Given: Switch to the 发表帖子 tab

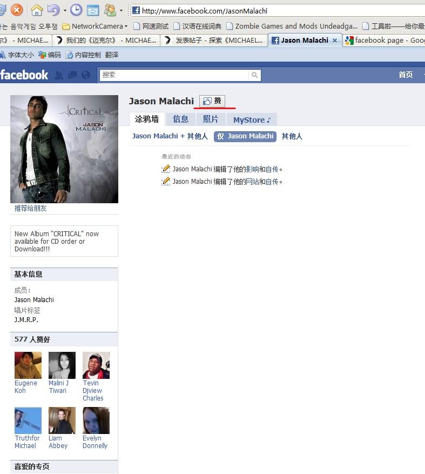Looking at the screenshot, I should [214, 40].
